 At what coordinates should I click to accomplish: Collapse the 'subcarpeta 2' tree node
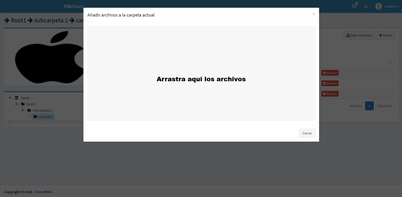point(23,110)
